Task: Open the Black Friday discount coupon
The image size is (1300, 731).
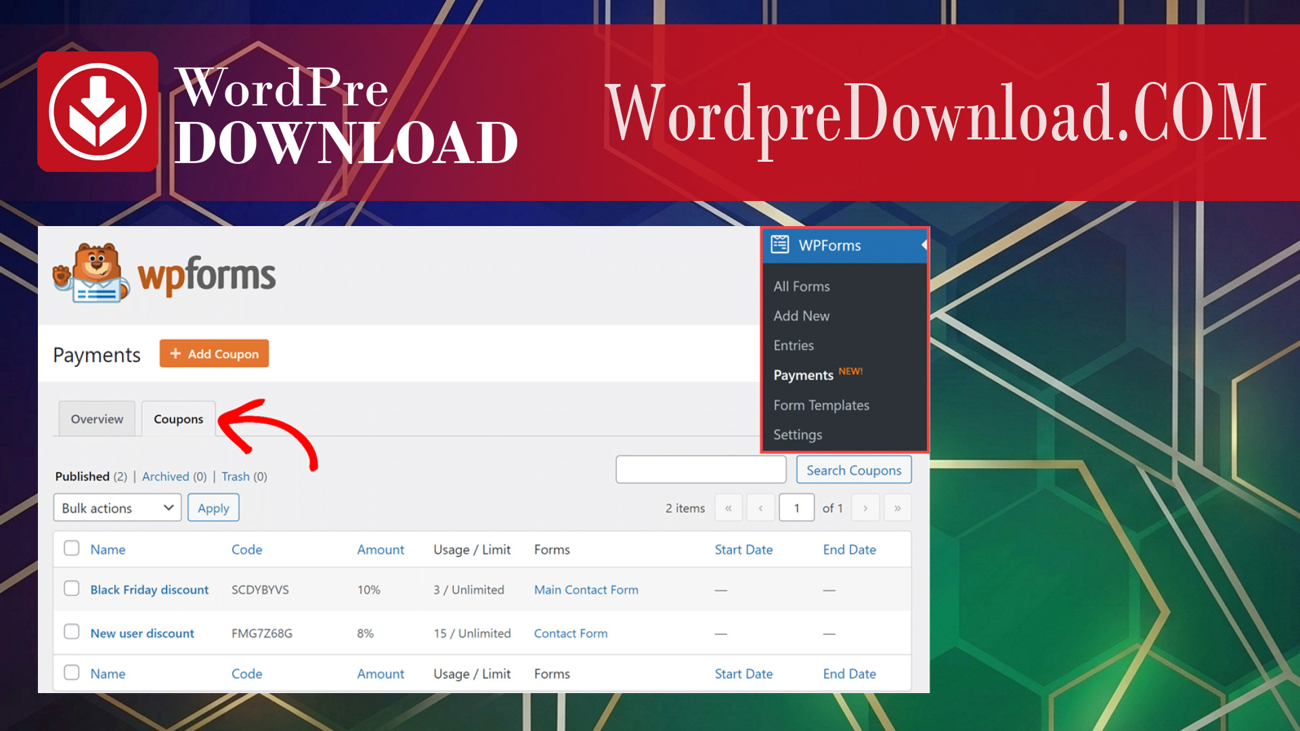Action: [150, 590]
